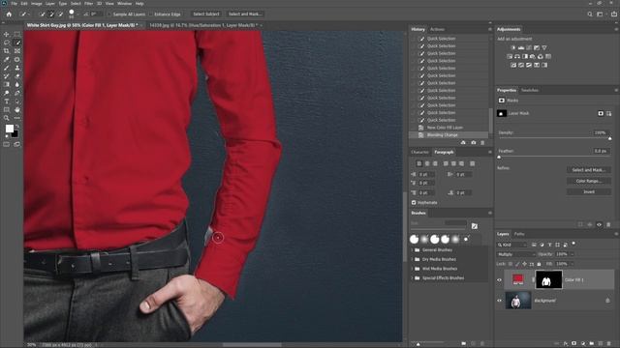Select the Horizontal Type tool
This screenshot has height=348, width=620.
pos(7,101)
